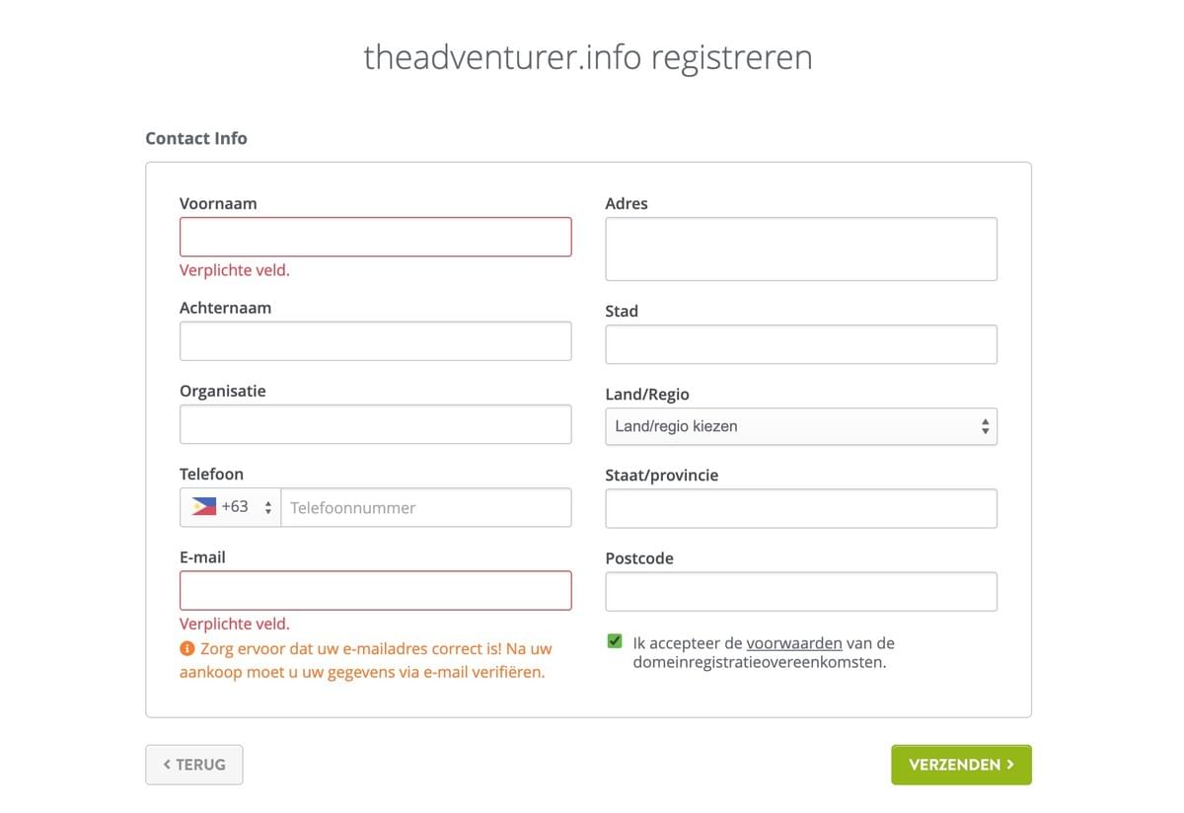
Task: Click the Philippine flag country icon
Action: point(201,506)
